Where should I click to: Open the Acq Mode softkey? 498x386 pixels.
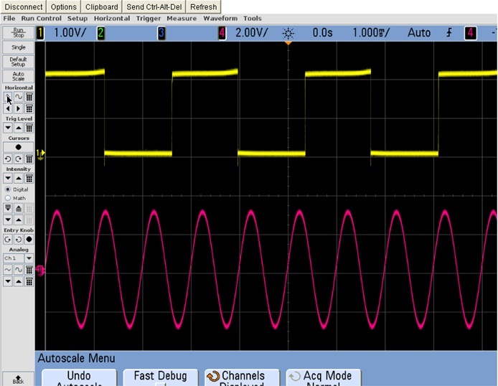tap(322, 377)
